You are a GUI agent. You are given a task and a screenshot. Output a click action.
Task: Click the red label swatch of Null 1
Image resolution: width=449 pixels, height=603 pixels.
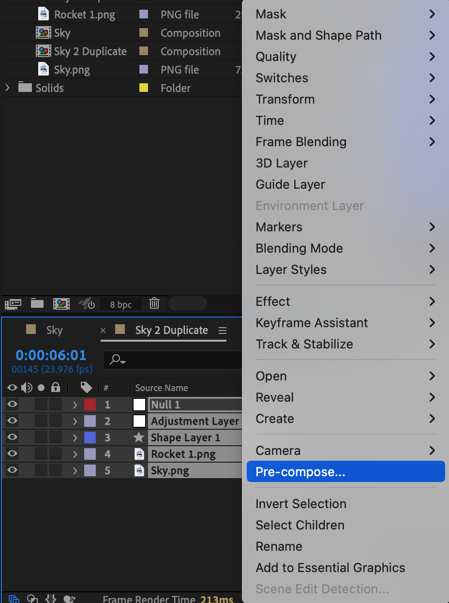click(x=90, y=405)
